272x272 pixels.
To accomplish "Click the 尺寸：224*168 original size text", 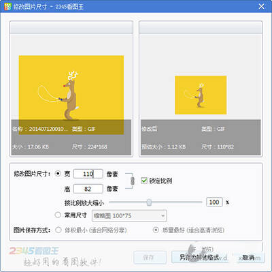I will 90,147.
